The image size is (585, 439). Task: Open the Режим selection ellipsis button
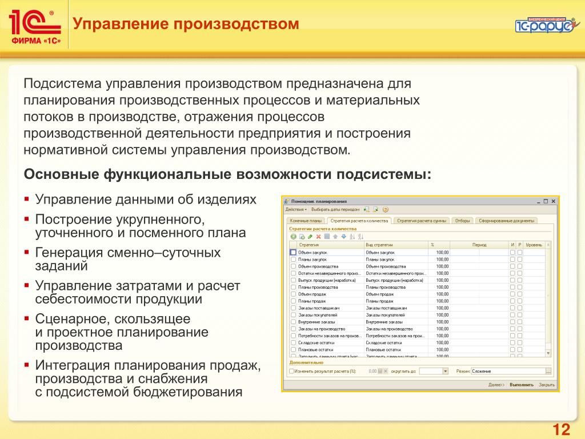[548, 372]
